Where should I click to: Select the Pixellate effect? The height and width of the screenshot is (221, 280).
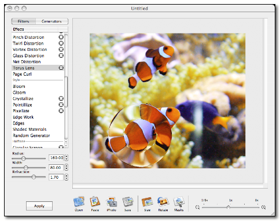21,110
